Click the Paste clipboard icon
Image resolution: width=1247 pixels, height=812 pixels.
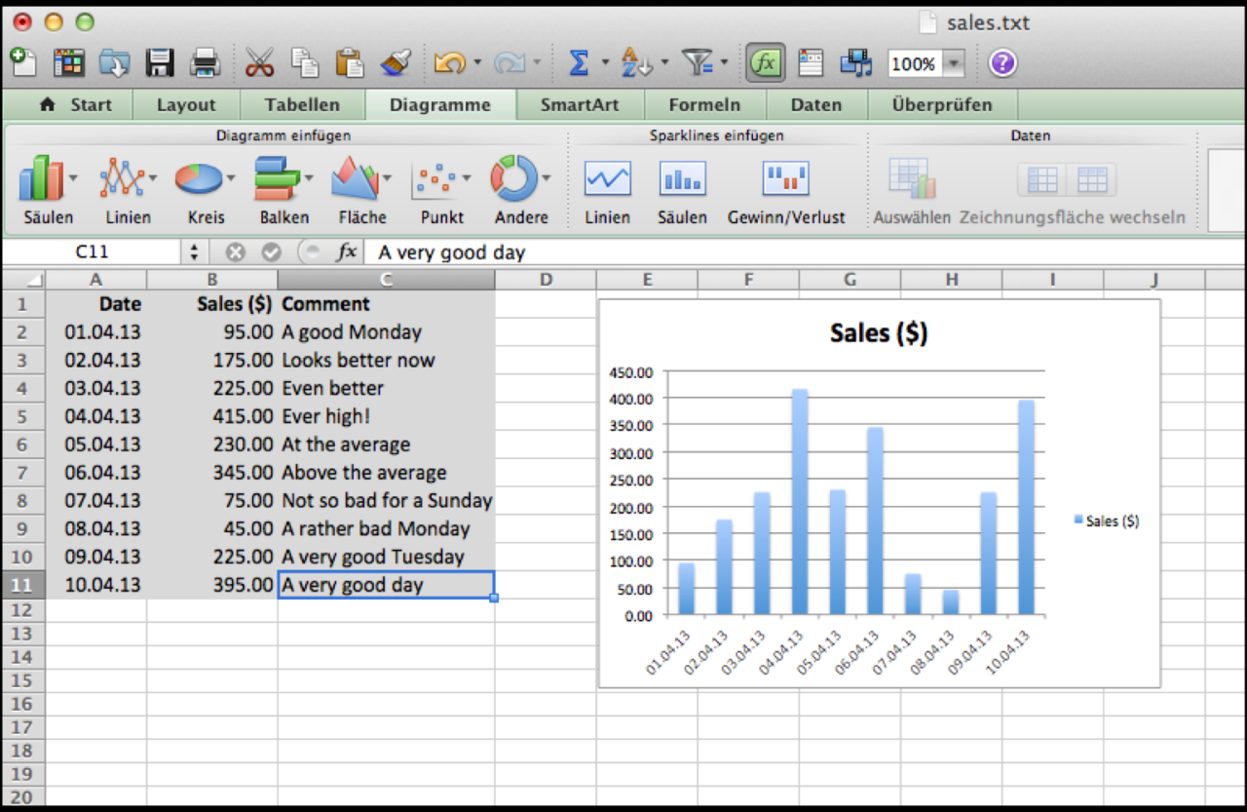[x=350, y=63]
